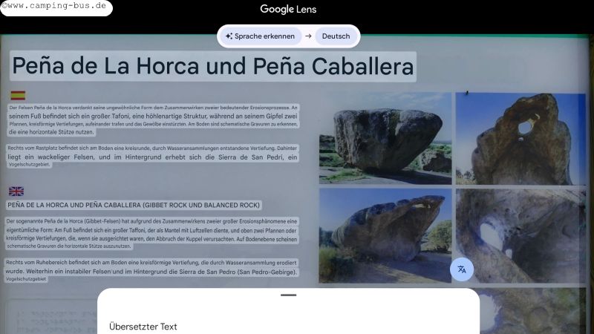Select the Peña de La Horca title text
Image resolution: width=594 pixels, height=334 pixels.
click(212, 66)
